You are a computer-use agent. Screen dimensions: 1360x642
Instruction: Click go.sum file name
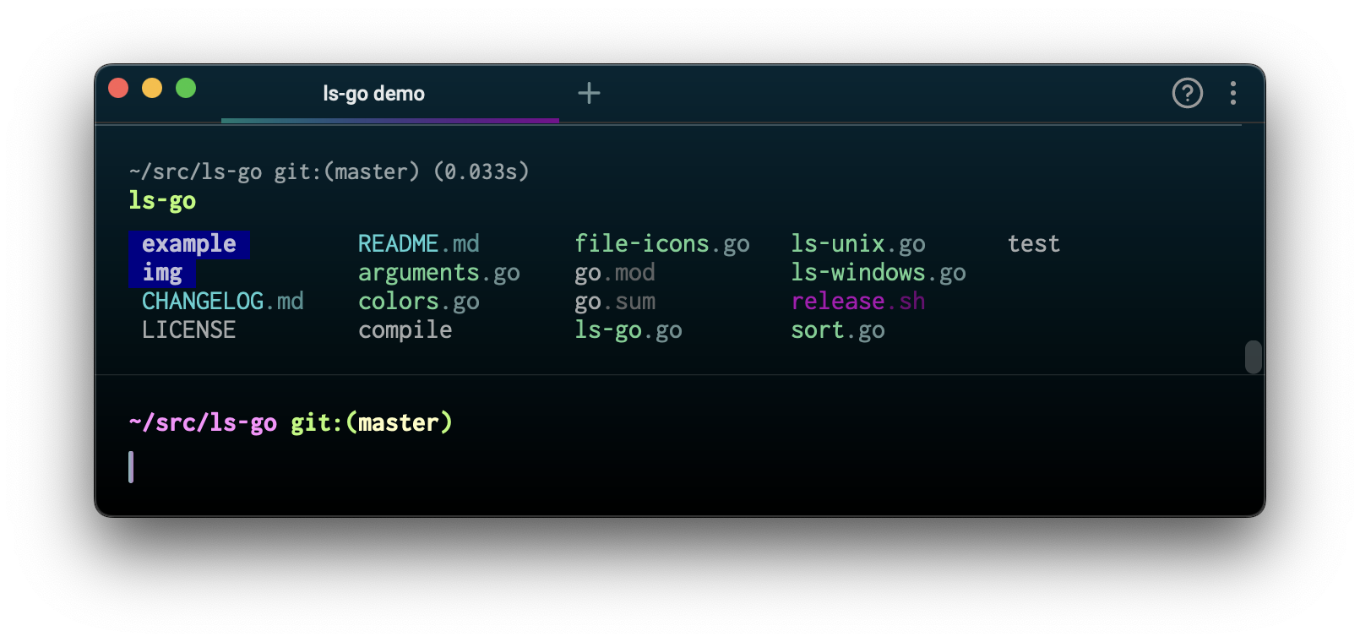click(615, 302)
